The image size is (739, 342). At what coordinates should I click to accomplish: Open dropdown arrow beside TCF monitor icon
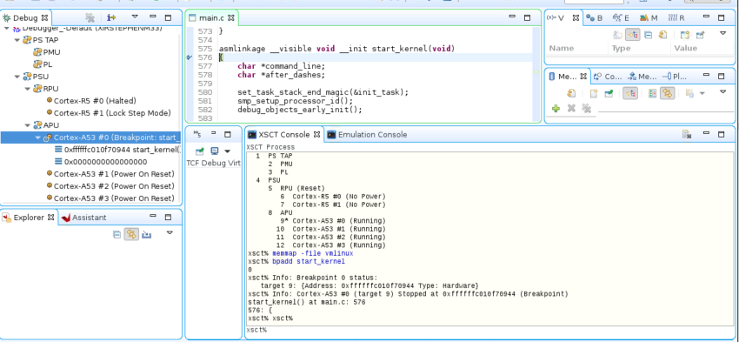[x=228, y=151]
